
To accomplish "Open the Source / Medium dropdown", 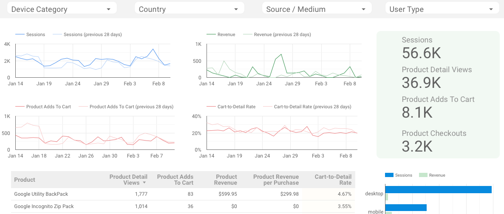I will click(317, 9).
